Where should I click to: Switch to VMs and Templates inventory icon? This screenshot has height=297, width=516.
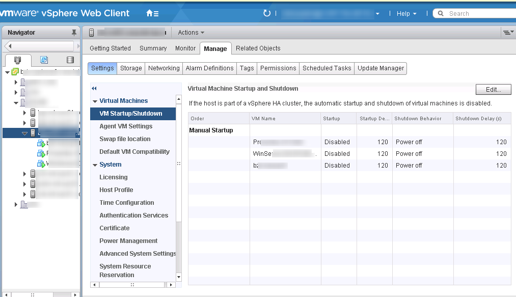(x=44, y=60)
